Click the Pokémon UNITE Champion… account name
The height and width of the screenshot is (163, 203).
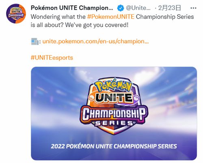[x=72, y=8]
